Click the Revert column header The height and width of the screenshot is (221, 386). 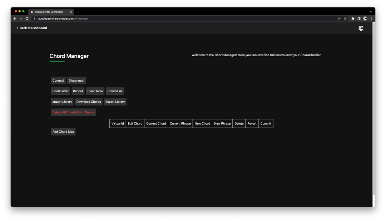coord(252,124)
